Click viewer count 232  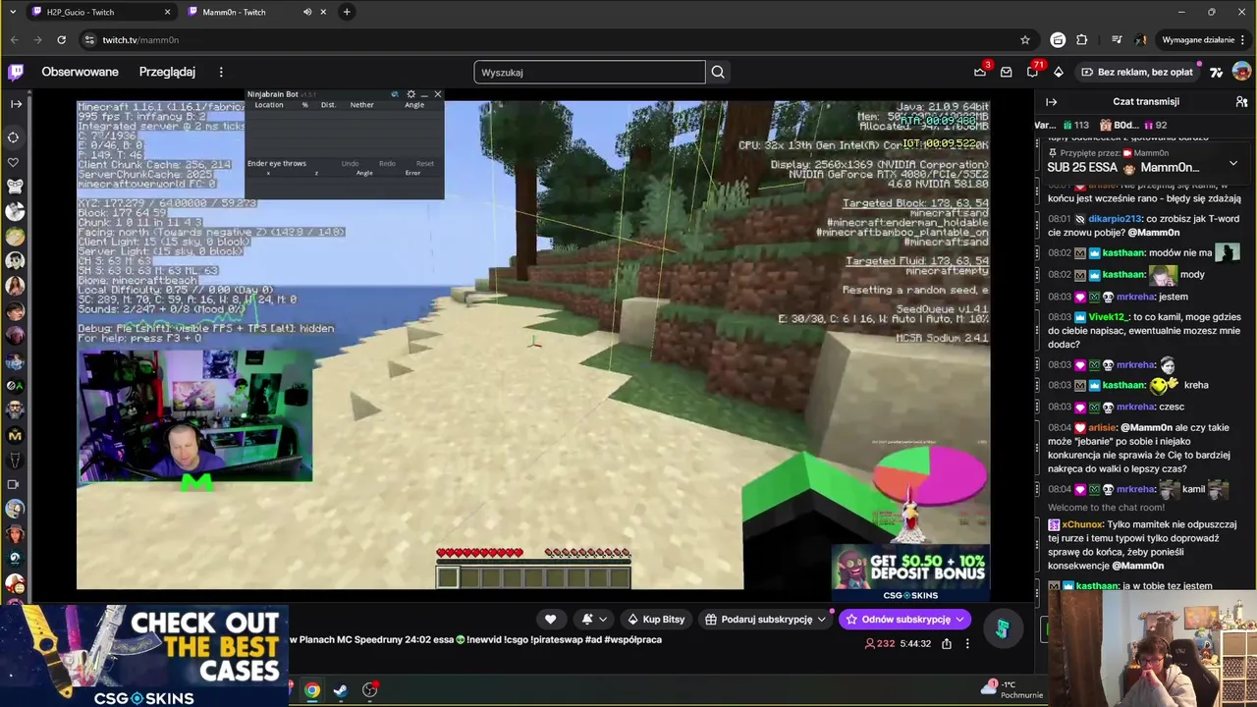click(879, 644)
